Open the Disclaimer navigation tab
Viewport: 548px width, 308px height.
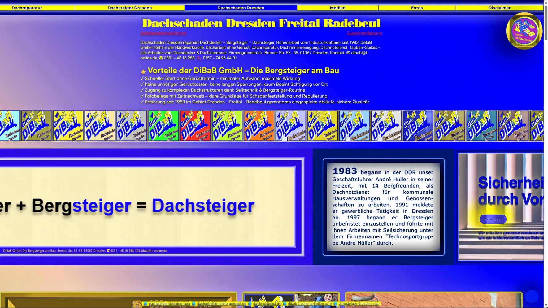point(499,8)
